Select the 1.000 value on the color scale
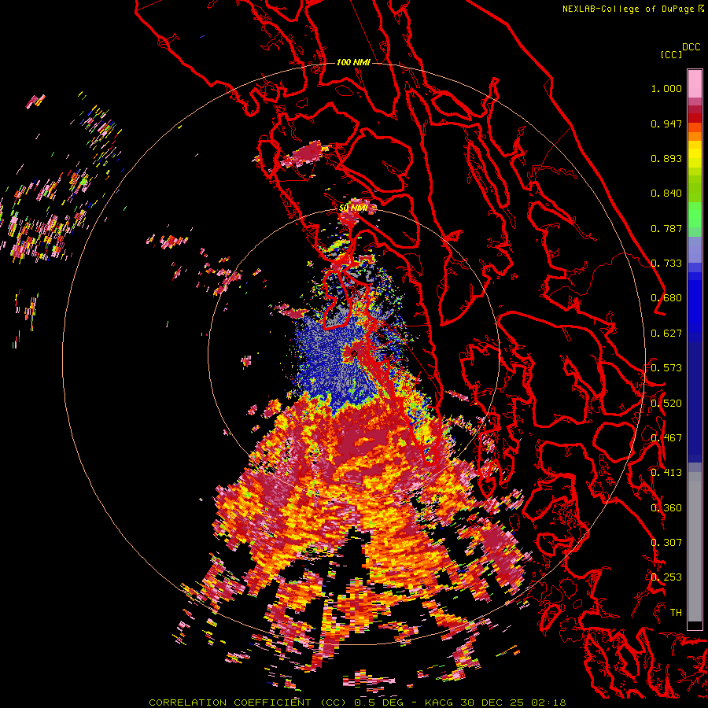Viewport: 708px width, 708px height. 666,88
